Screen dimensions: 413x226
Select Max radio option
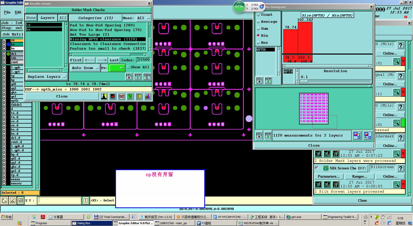click(258, 42)
